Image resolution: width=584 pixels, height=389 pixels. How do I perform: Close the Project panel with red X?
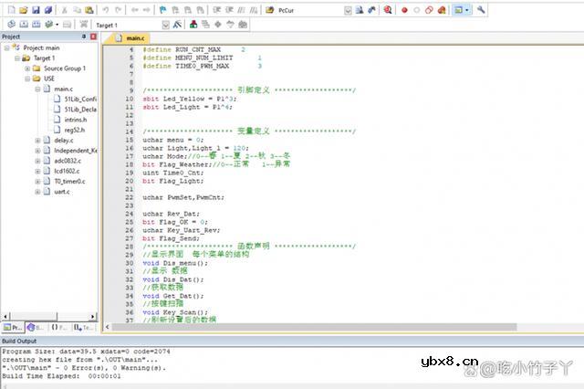click(x=93, y=37)
